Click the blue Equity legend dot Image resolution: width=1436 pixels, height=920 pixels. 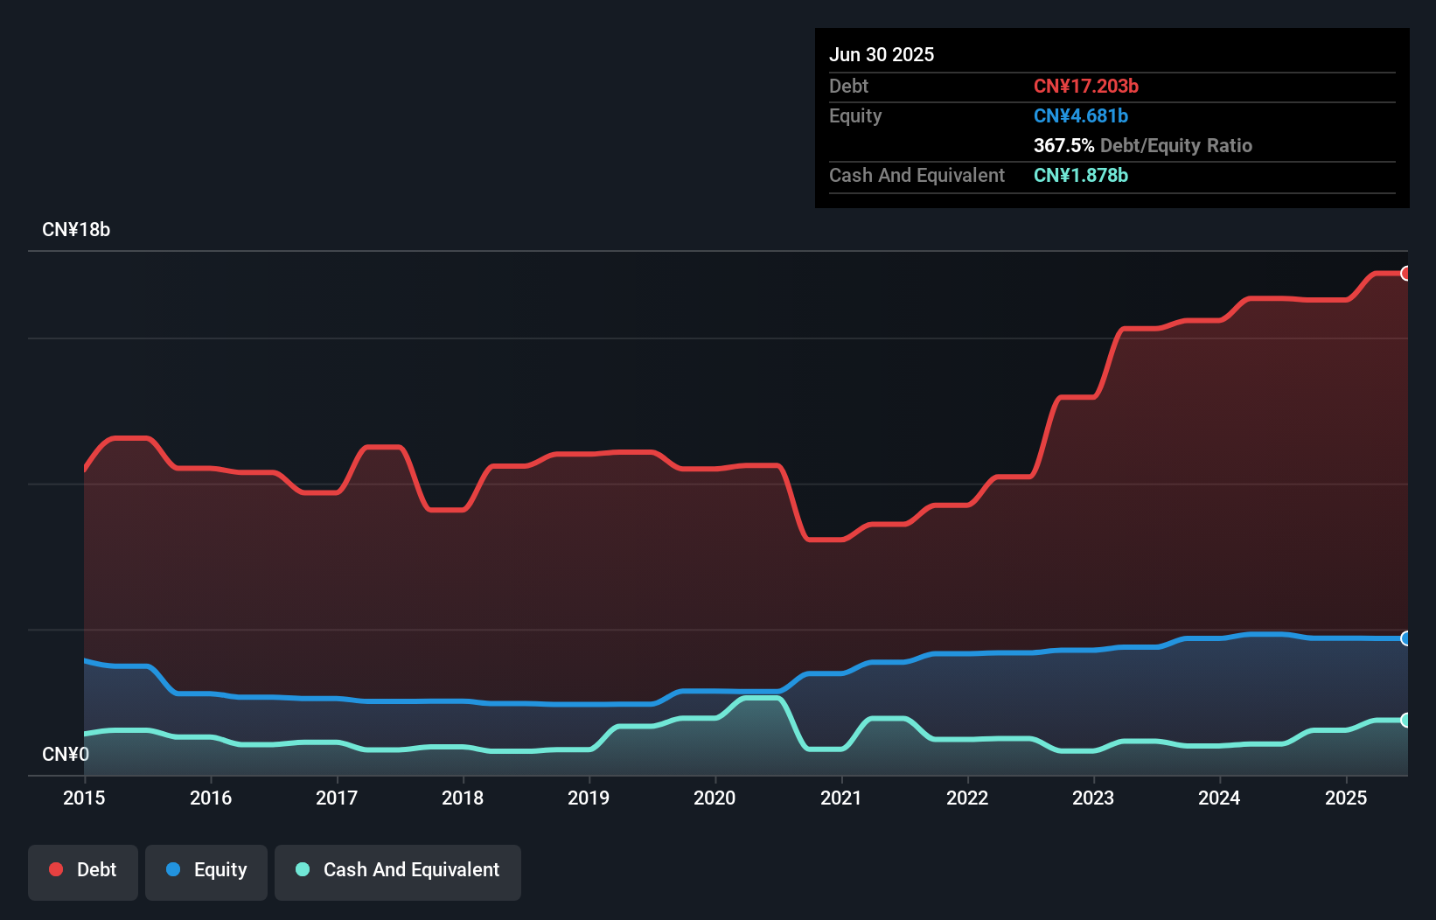coord(173,869)
